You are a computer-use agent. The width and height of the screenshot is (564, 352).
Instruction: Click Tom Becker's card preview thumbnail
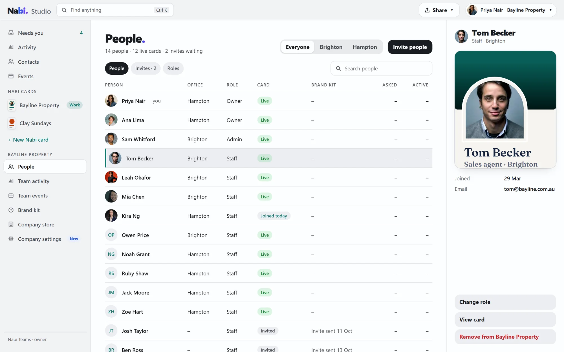pos(505,110)
